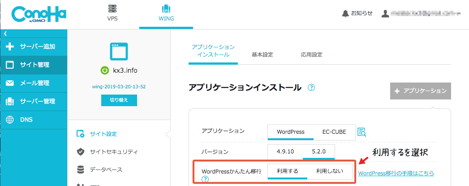The image size is (469, 186).
Task: Open the 基本設定 tab
Action: 262,55
